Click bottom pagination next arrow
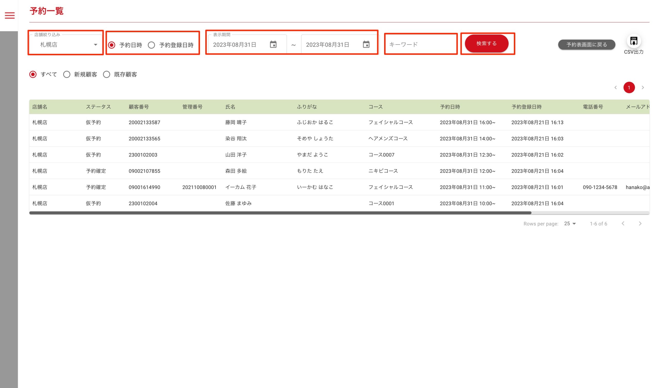Image resolution: width=660 pixels, height=388 pixels. click(x=640, y=223)
